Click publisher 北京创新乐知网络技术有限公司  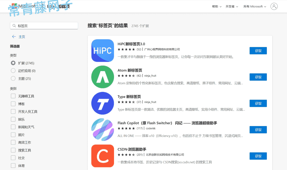coord(165,155)
